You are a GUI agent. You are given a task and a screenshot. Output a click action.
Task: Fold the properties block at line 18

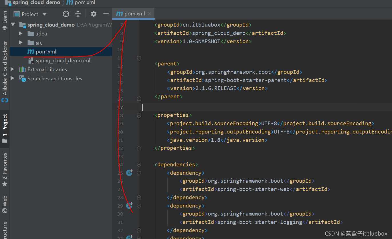click(x=139, y=115)
